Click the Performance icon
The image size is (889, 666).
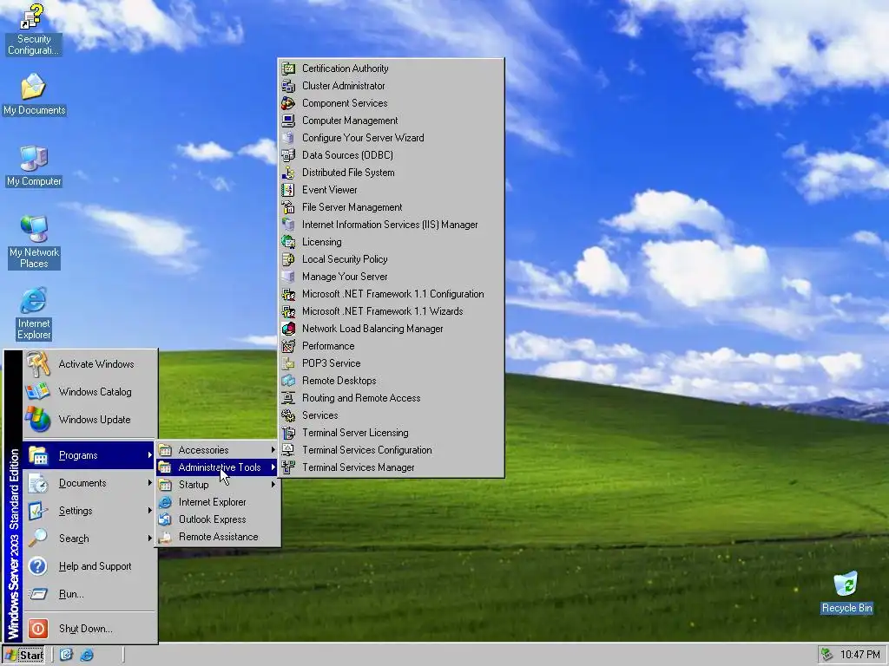[288, 346]
